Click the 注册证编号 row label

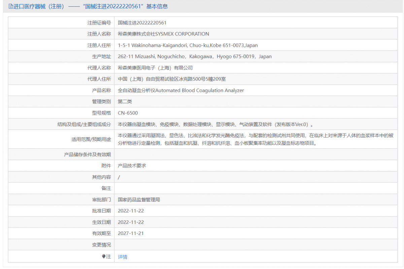pos(99,23)
